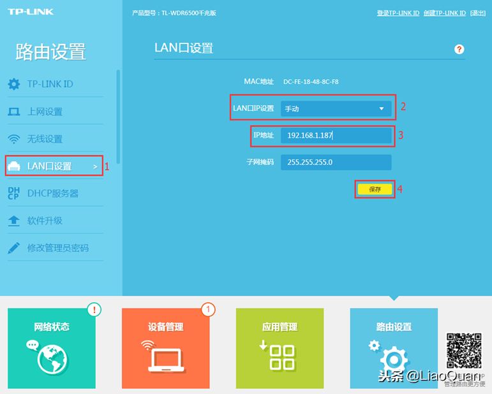492x394 pixels.
Task: Click the laptop icon in 设备管理 tile
Action: click(167, 360)
